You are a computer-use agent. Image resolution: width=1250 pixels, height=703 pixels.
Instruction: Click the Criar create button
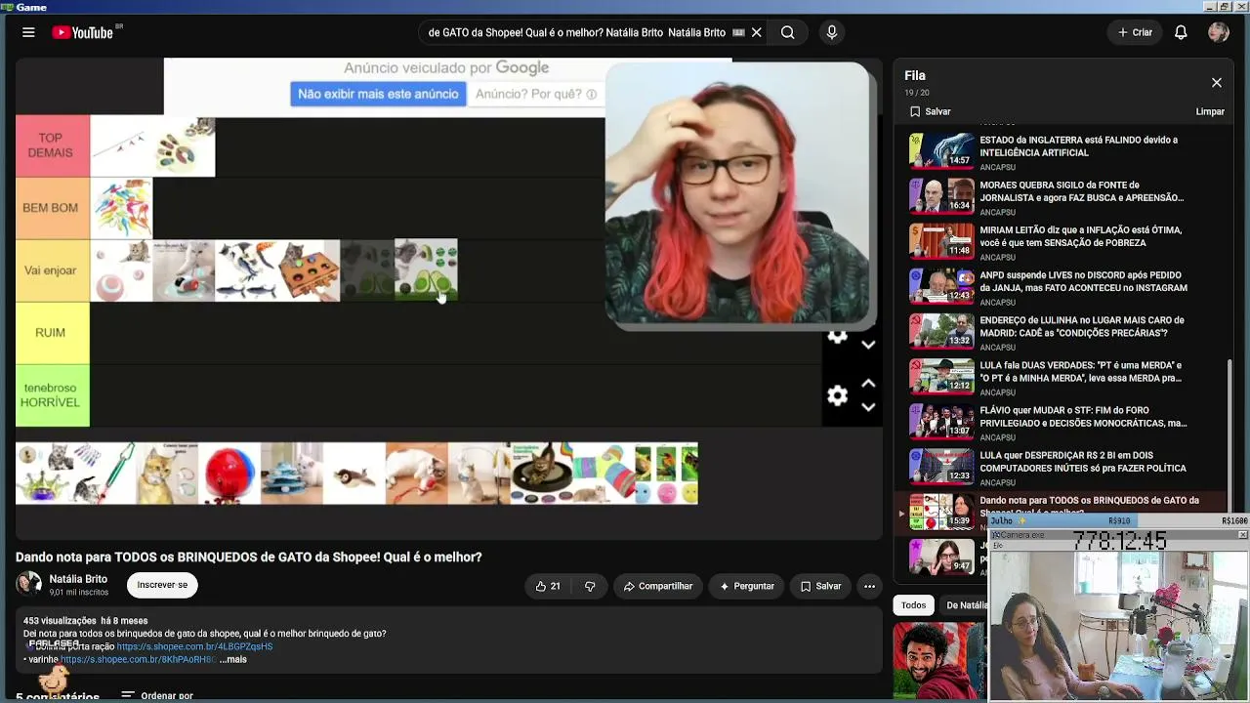coord(1135,32)
